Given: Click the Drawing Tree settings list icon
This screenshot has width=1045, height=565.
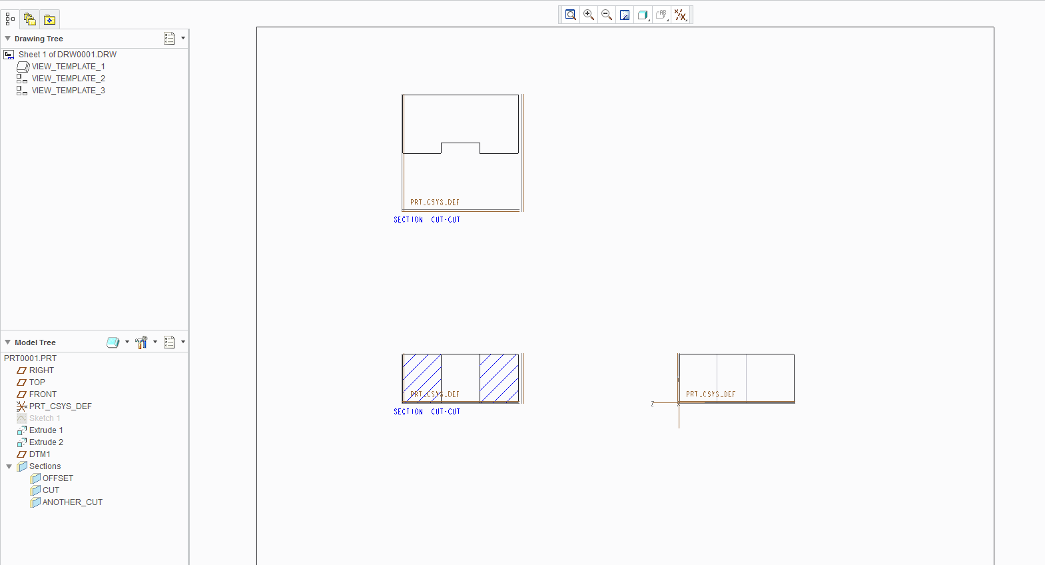Looking at the screenshot, I should 169,39.
